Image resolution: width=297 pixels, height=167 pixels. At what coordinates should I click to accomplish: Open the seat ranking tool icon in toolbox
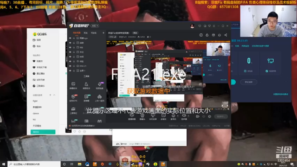[x=73, y=110]
